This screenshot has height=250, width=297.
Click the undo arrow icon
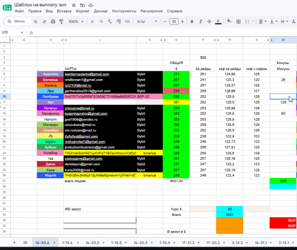36,21
